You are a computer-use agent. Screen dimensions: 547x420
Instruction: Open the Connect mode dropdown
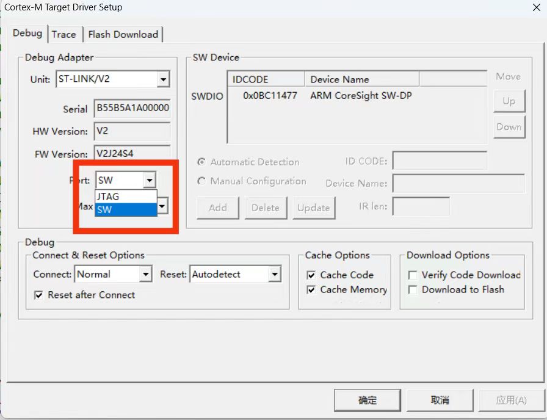pyautogui.click(x=145, y=275)
